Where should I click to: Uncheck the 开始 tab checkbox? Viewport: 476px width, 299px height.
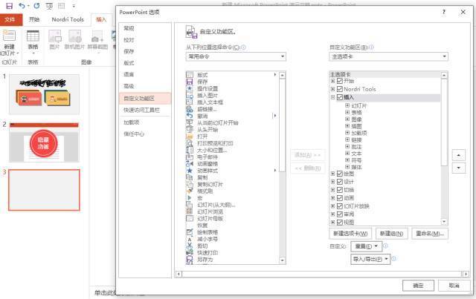pos(340,81)
